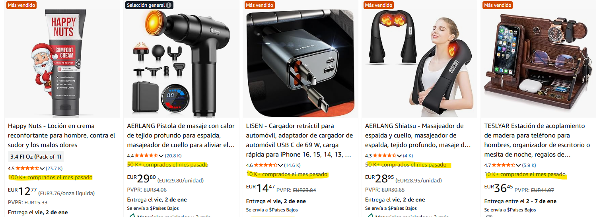
Task: Open AERLANG Pistola de masaje title link
Action: (181, 136)
